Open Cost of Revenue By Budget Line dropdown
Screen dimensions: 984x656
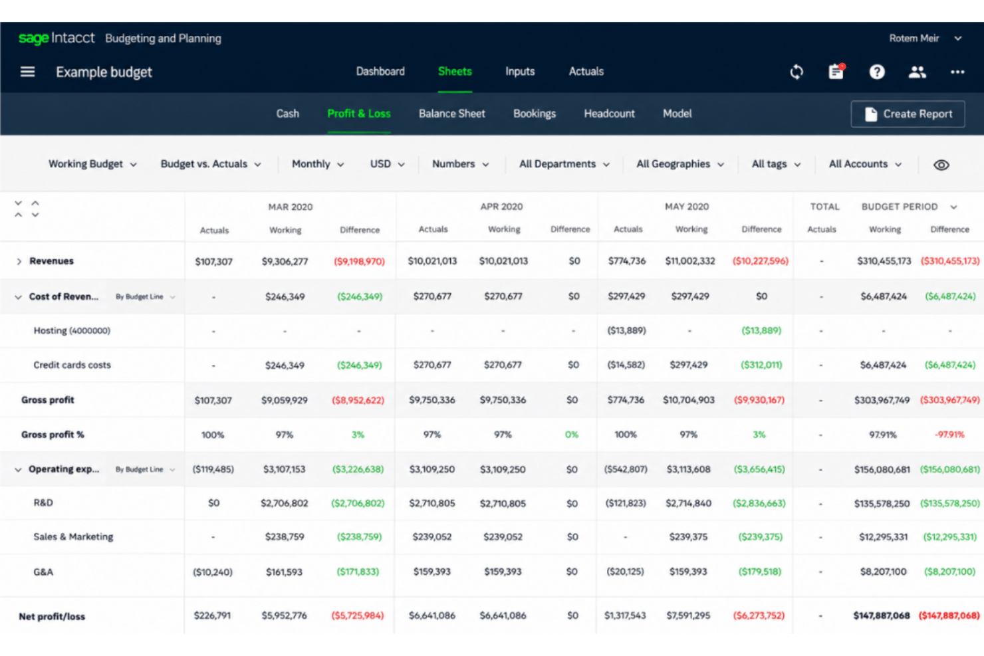[x=146, y=297]
